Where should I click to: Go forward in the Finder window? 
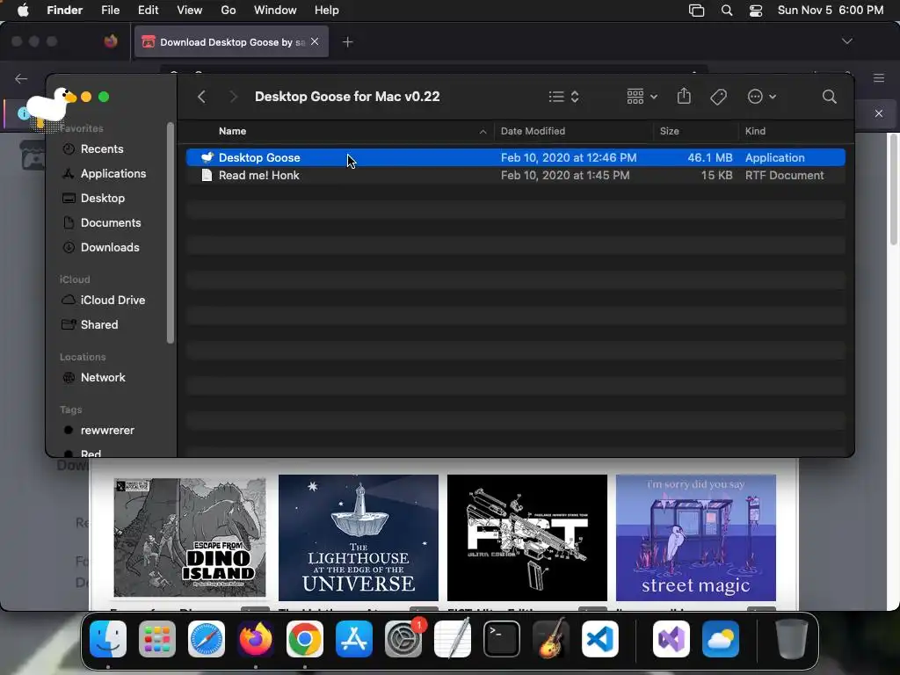233,97
